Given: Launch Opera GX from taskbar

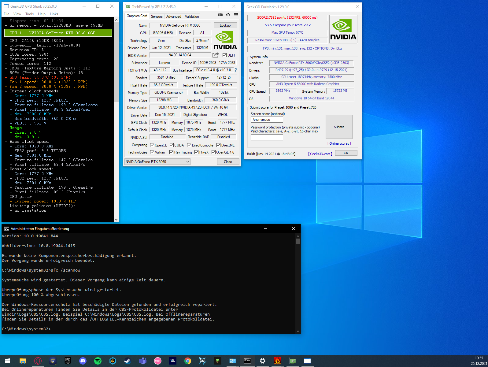Looking at the screenshot, I should [38, 361].
